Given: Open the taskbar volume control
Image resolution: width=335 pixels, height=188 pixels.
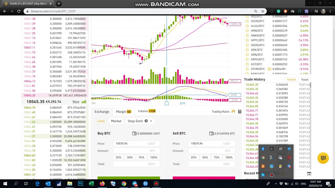Looking at the screenshot, I should click(297, 184).
